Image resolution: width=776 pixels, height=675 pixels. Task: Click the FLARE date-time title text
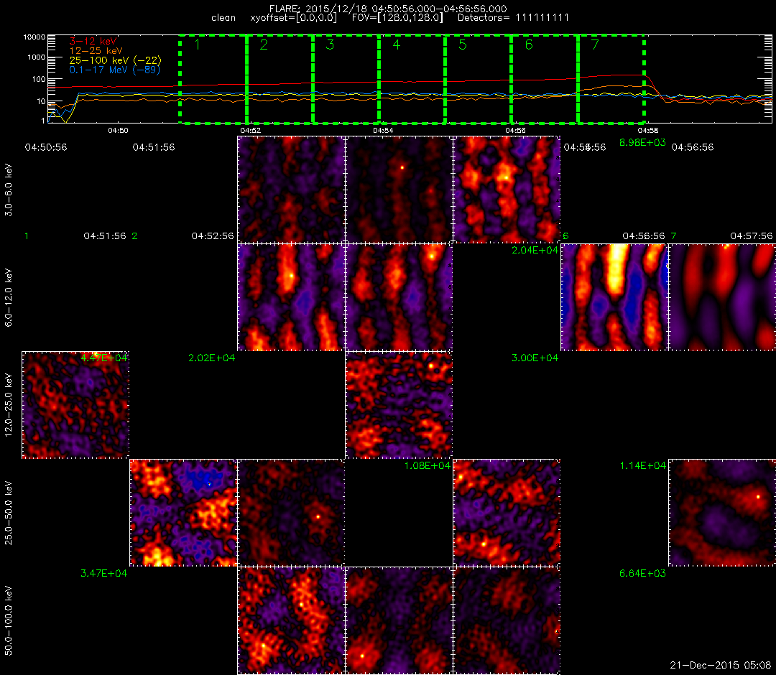(388, 9)
